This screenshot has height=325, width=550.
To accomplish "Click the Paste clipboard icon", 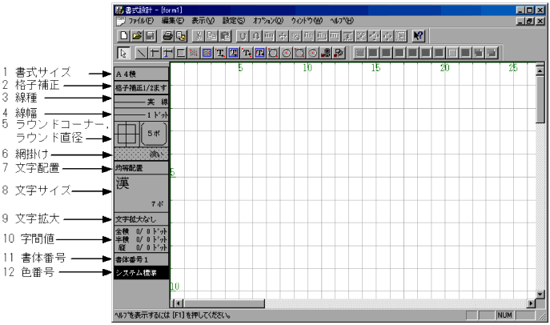I will (x=225, y=36).
